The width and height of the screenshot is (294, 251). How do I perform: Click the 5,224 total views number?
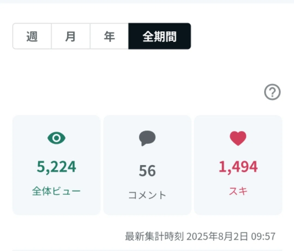coord(56,167)
